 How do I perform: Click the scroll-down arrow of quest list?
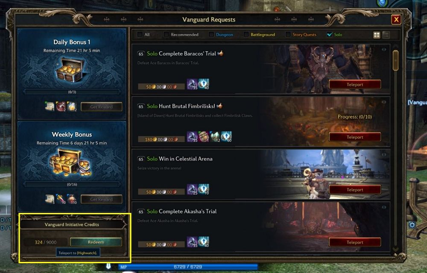(x=395, y=249)
